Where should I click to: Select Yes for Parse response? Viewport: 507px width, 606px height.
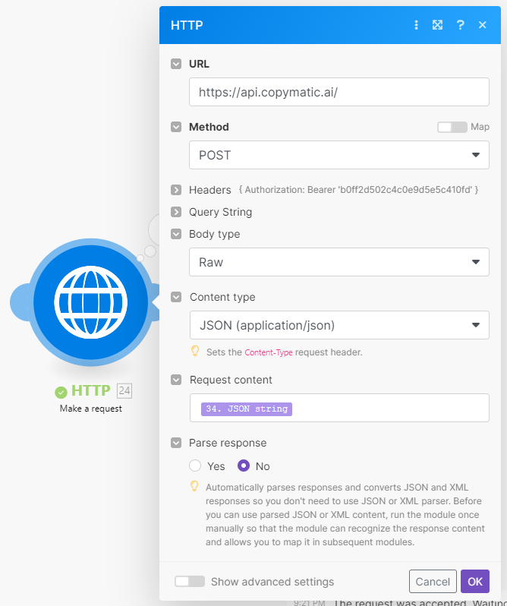pos(196,466)
